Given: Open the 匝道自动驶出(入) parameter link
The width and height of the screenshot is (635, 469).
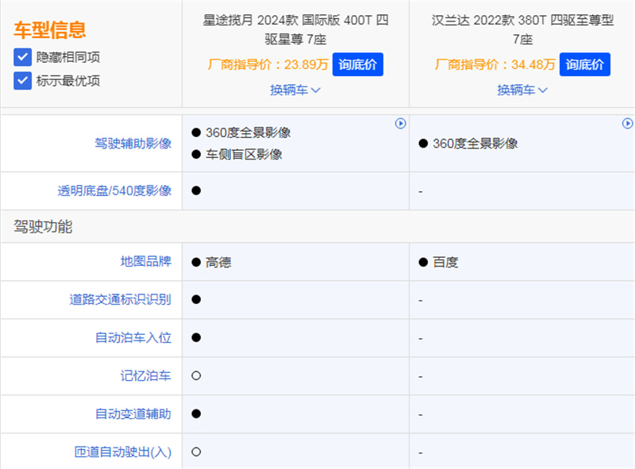Looking at the screenshot, I should (123, 452).
